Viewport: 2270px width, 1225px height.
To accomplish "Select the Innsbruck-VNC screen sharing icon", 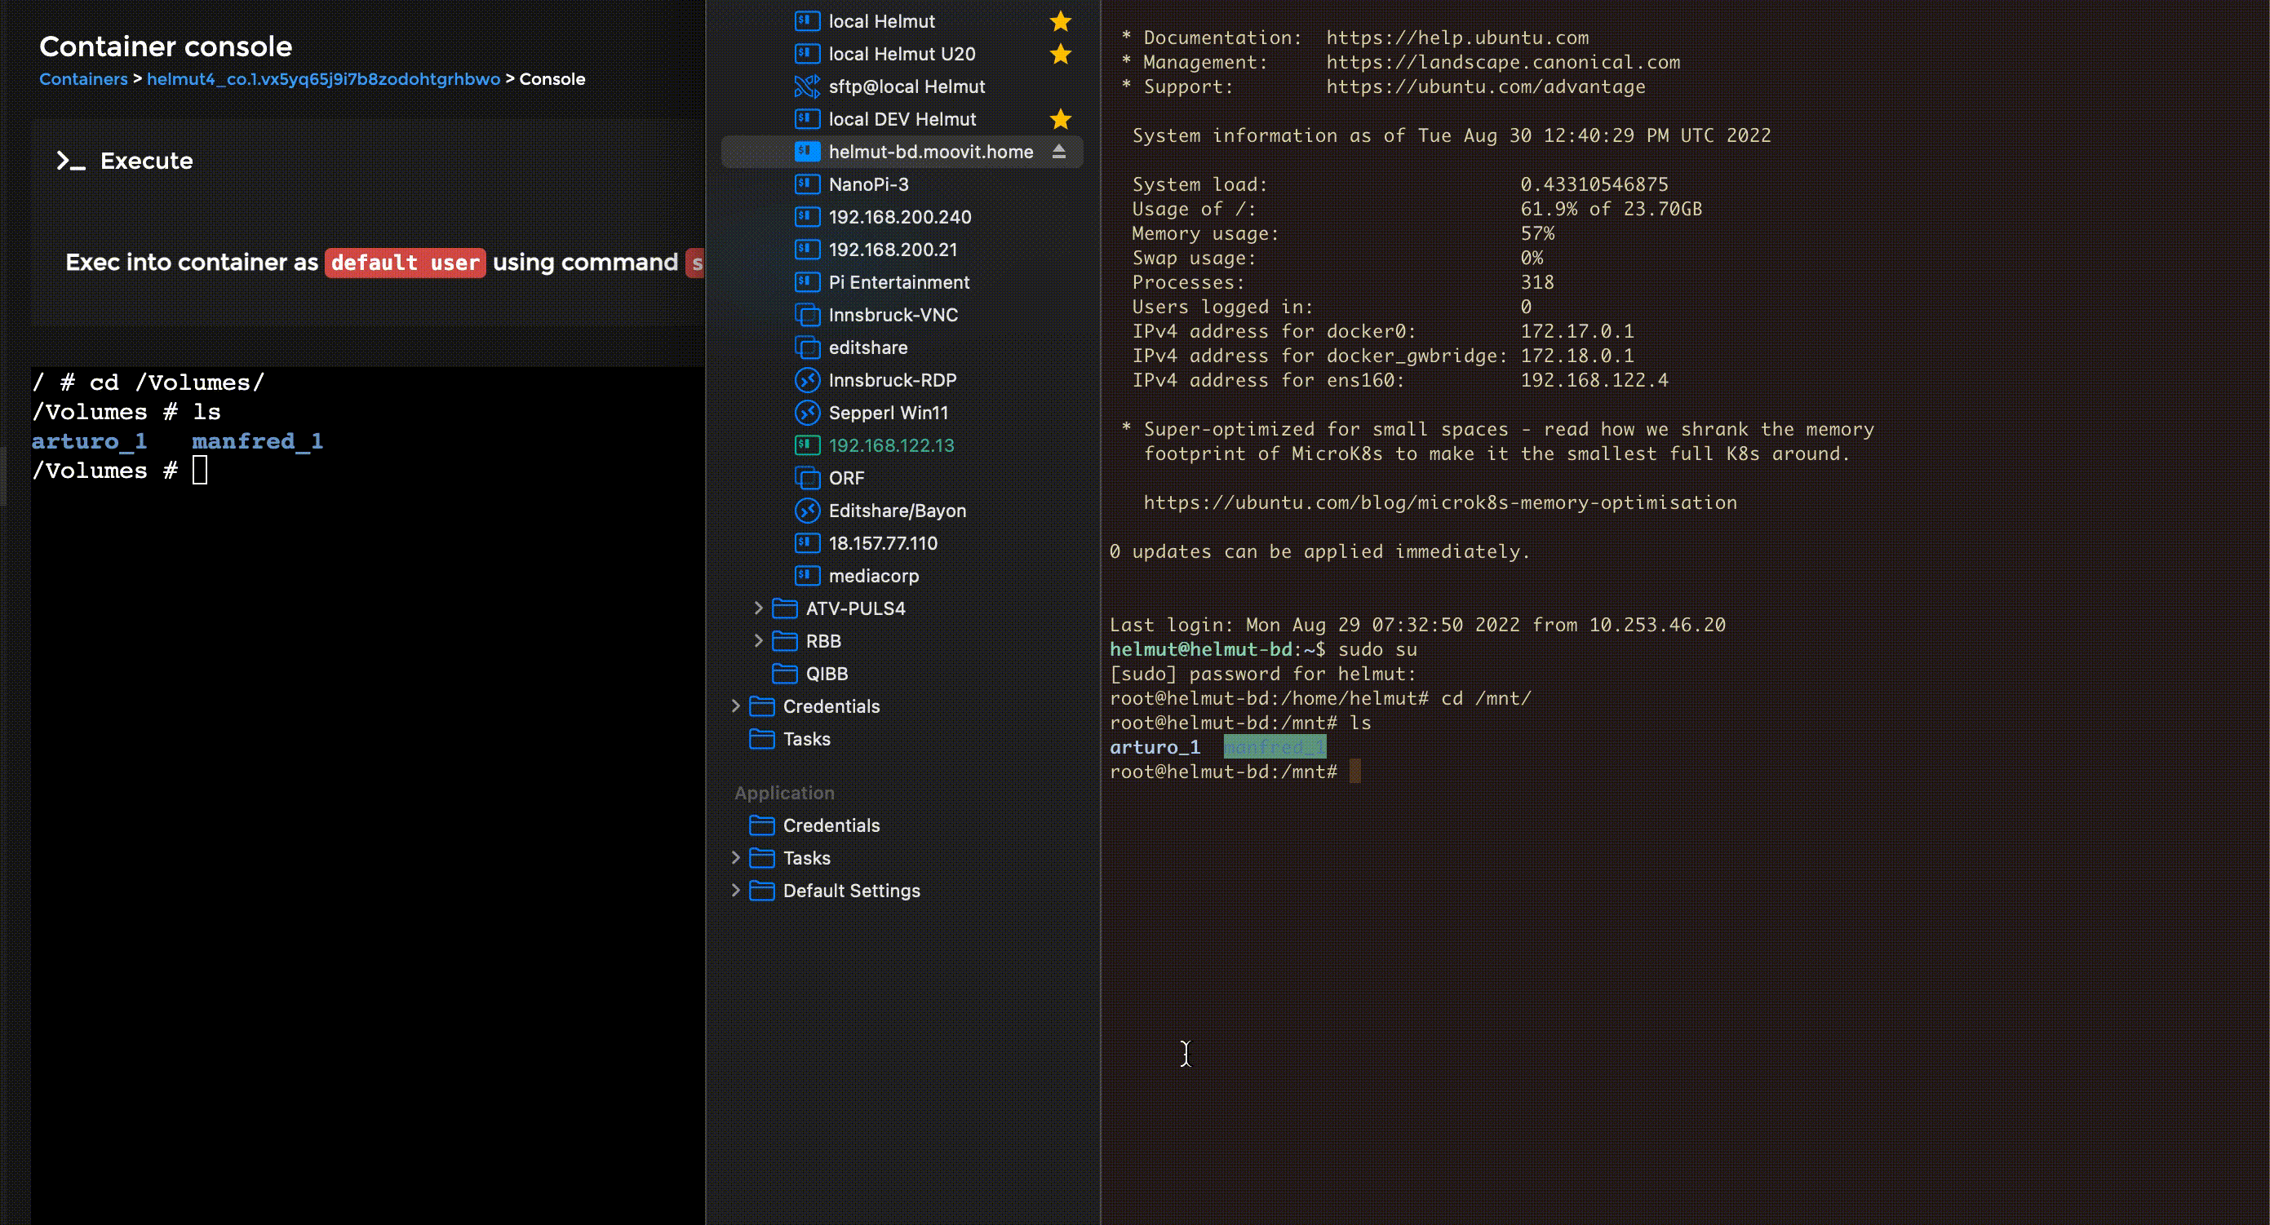I will tap(806, 314).
